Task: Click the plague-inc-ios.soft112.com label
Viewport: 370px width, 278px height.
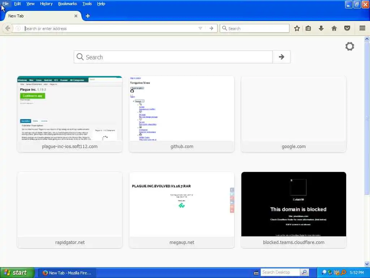Action: click(x=70, y=146)
